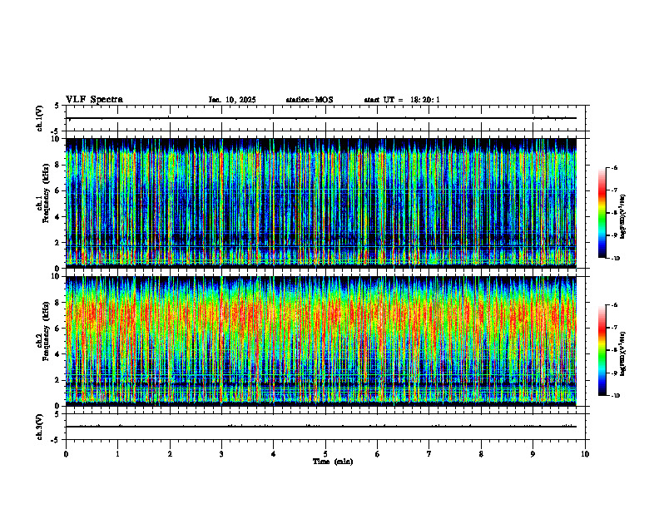
Task: Click the "5" voltage tick of ch.1(V) strip
Action: click(57, 106)
